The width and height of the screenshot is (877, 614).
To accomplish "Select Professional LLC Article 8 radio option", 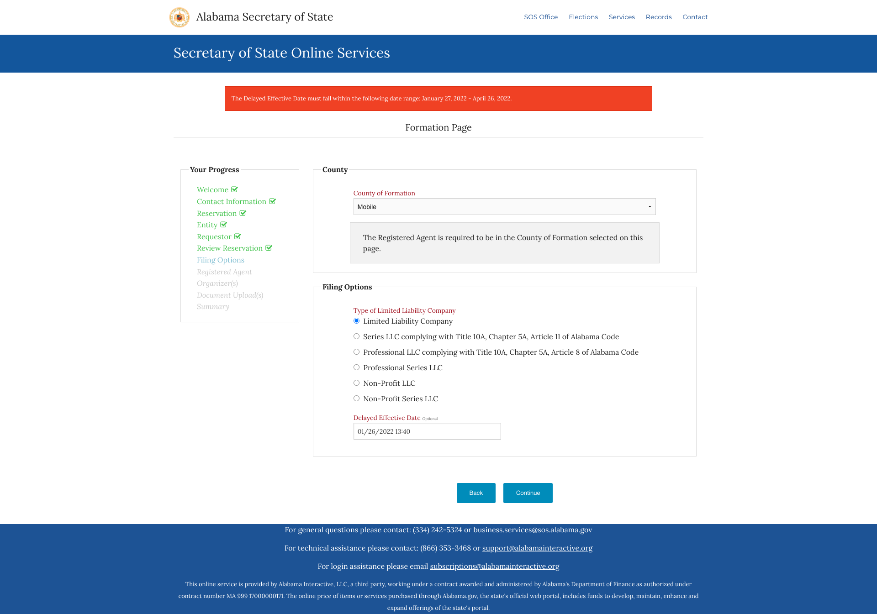I will (x=356, y=352).
